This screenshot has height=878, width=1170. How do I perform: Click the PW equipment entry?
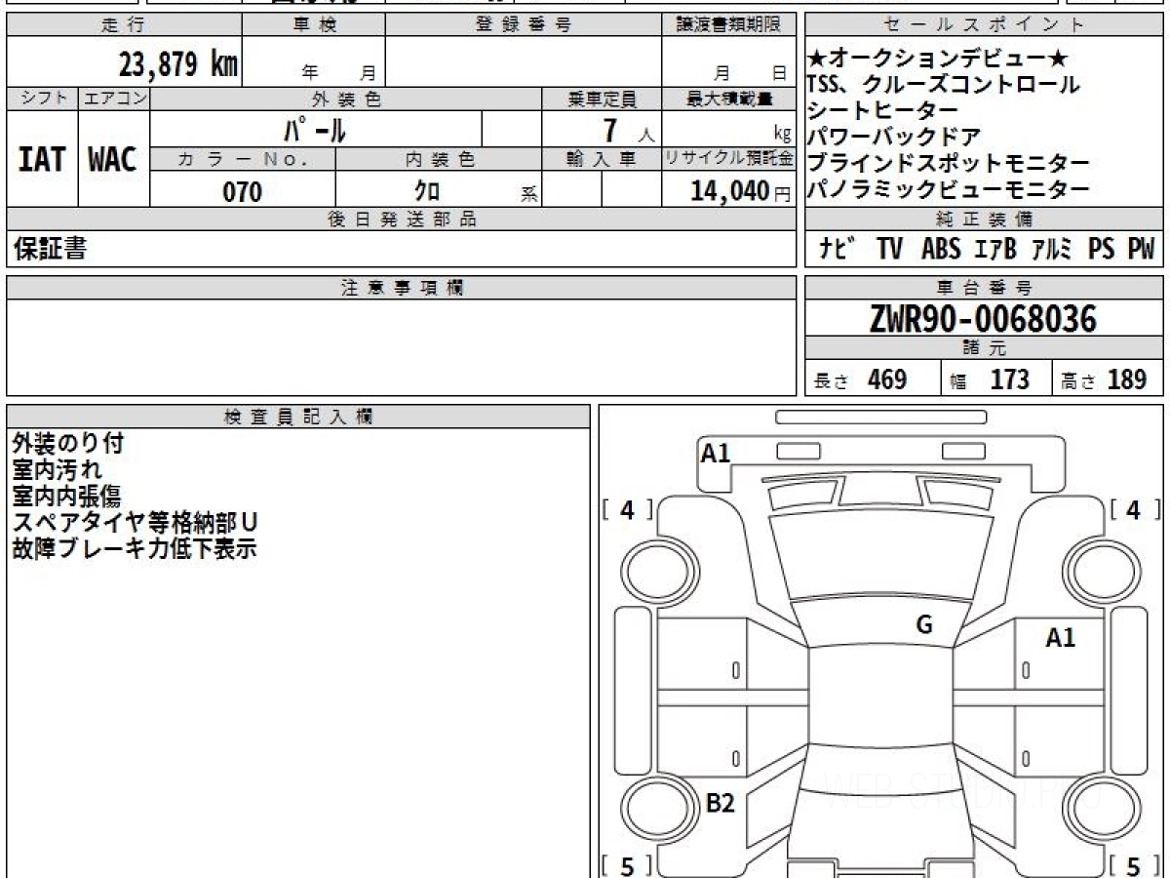click(1141, 250)
